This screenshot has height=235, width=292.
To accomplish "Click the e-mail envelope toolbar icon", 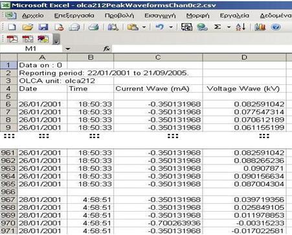I will 74,27.
